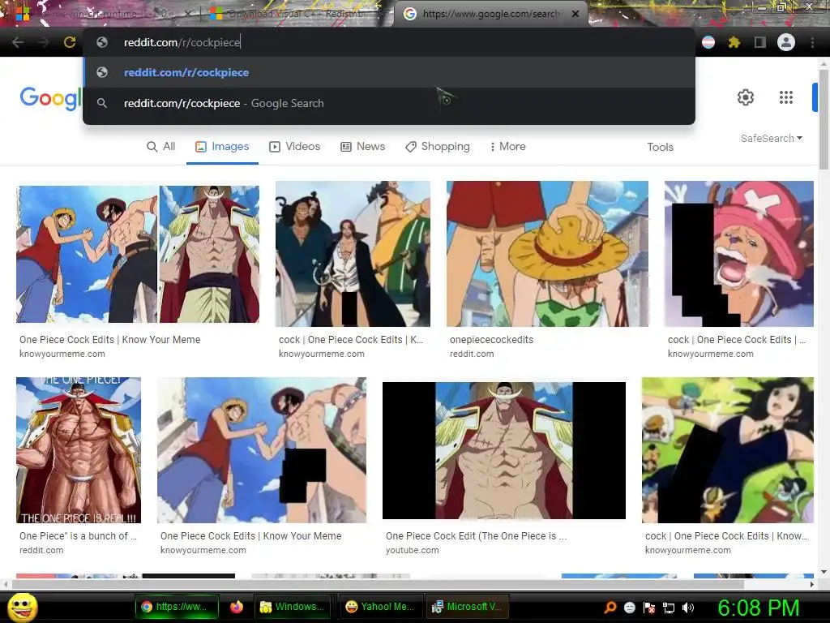Click in the address bar text field
Image resolution: width=830 pixels, height=623 pixels.
388,42
